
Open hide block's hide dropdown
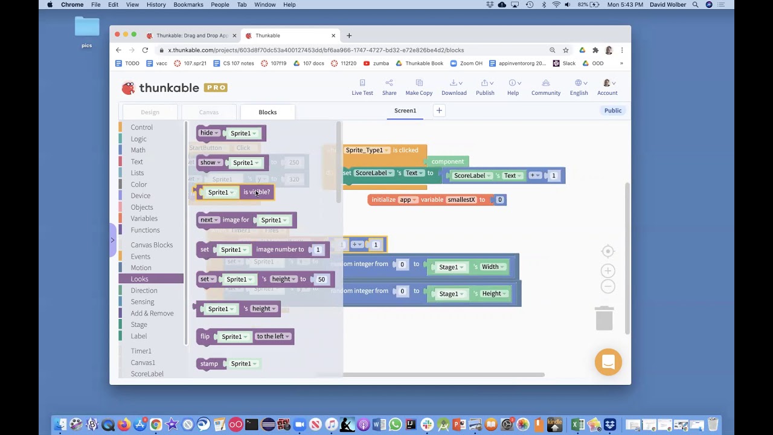pos(210,133)
